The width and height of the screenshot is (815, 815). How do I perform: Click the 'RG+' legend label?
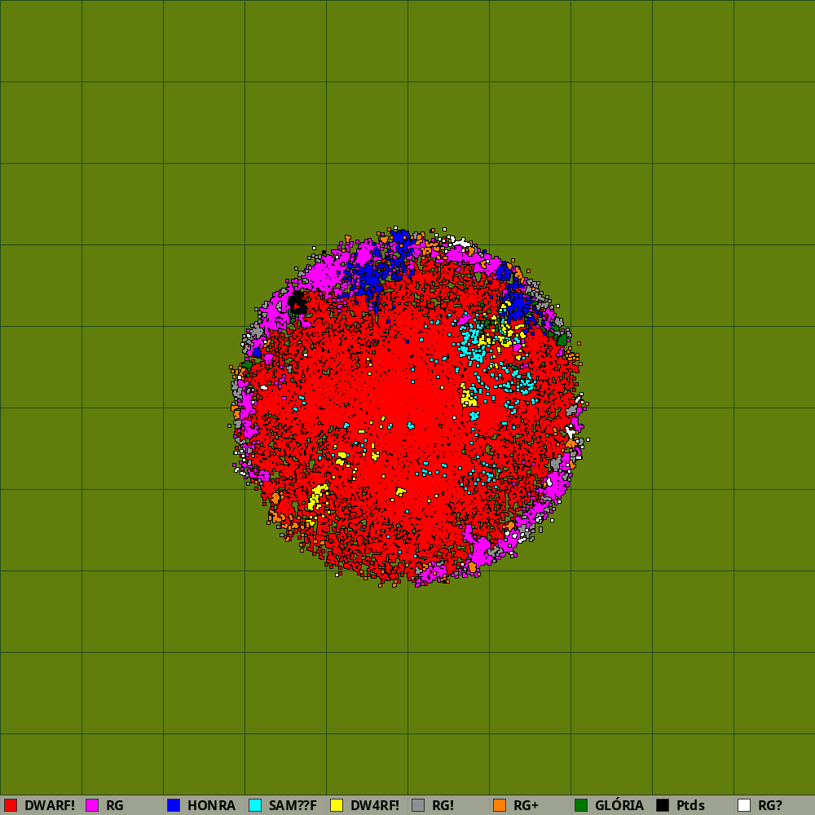(x=526, y=805)
